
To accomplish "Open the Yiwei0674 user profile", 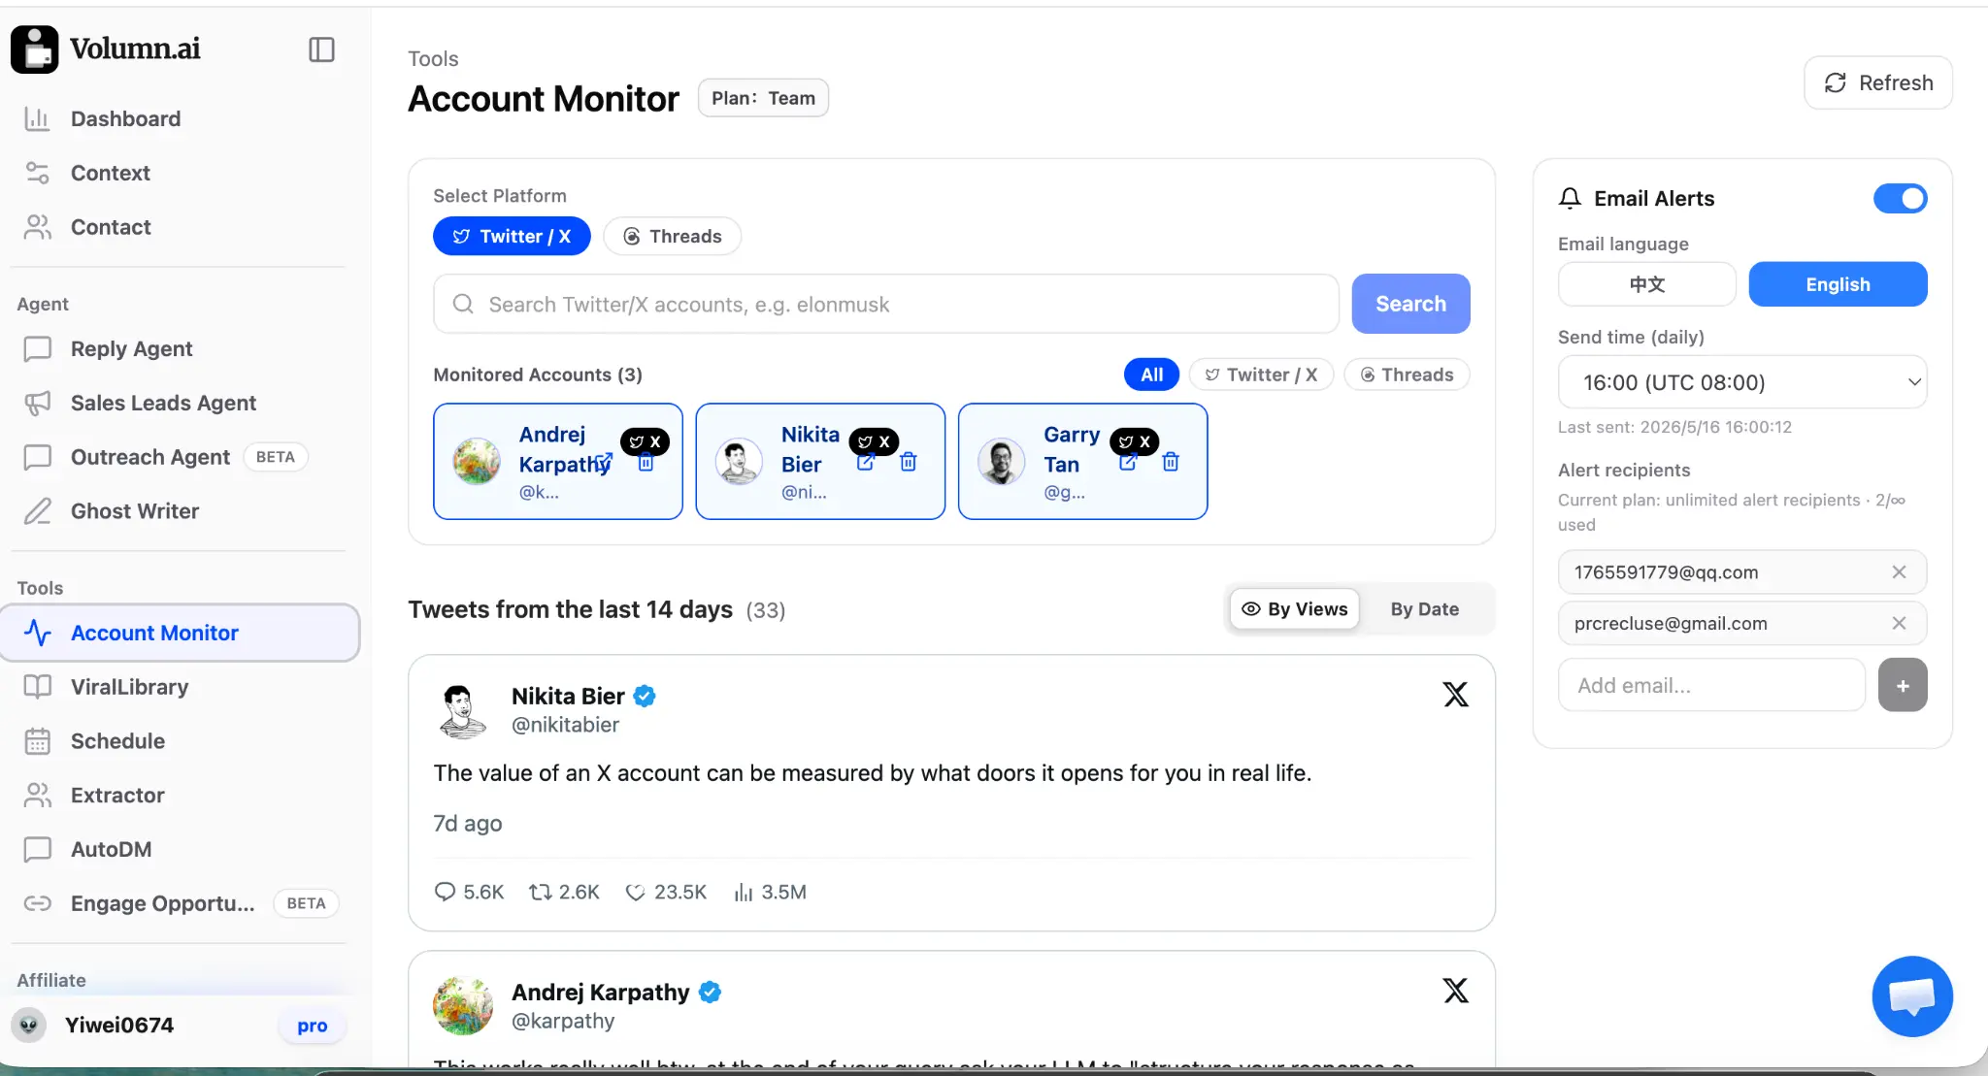I will (x=118, y=1025).
